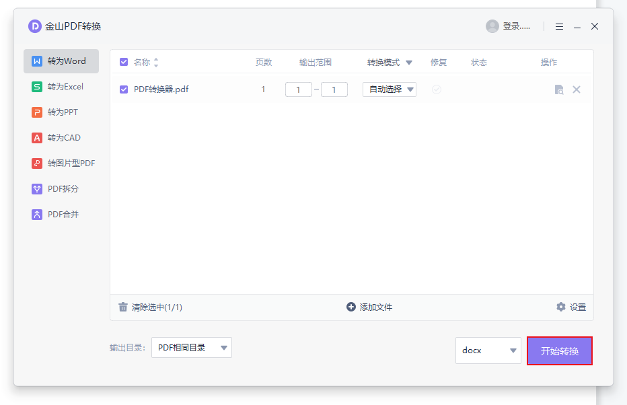Click the 金山PDF转换 app logo icon
The height and width of the screenshot is (405, 627).
click(x=35, y=26)
